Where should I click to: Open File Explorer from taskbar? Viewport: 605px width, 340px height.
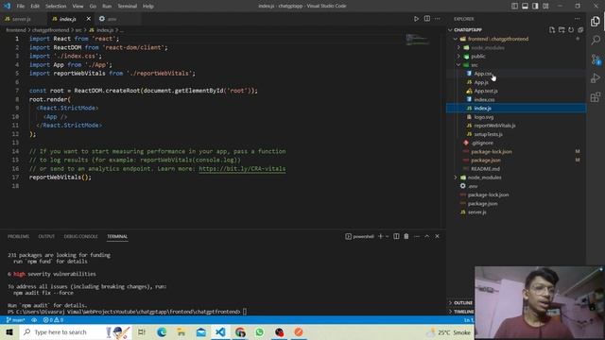181,331
